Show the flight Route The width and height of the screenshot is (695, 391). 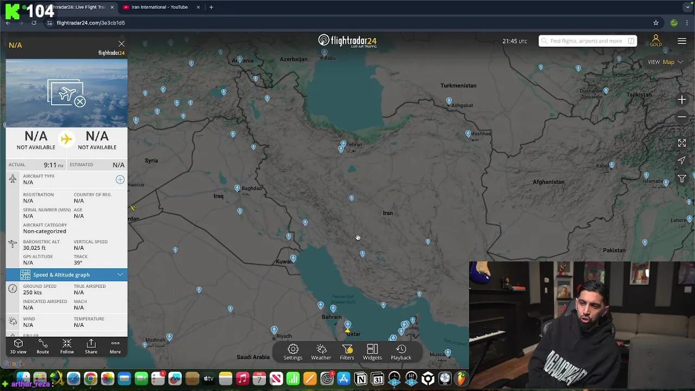(x=43, y=346)
